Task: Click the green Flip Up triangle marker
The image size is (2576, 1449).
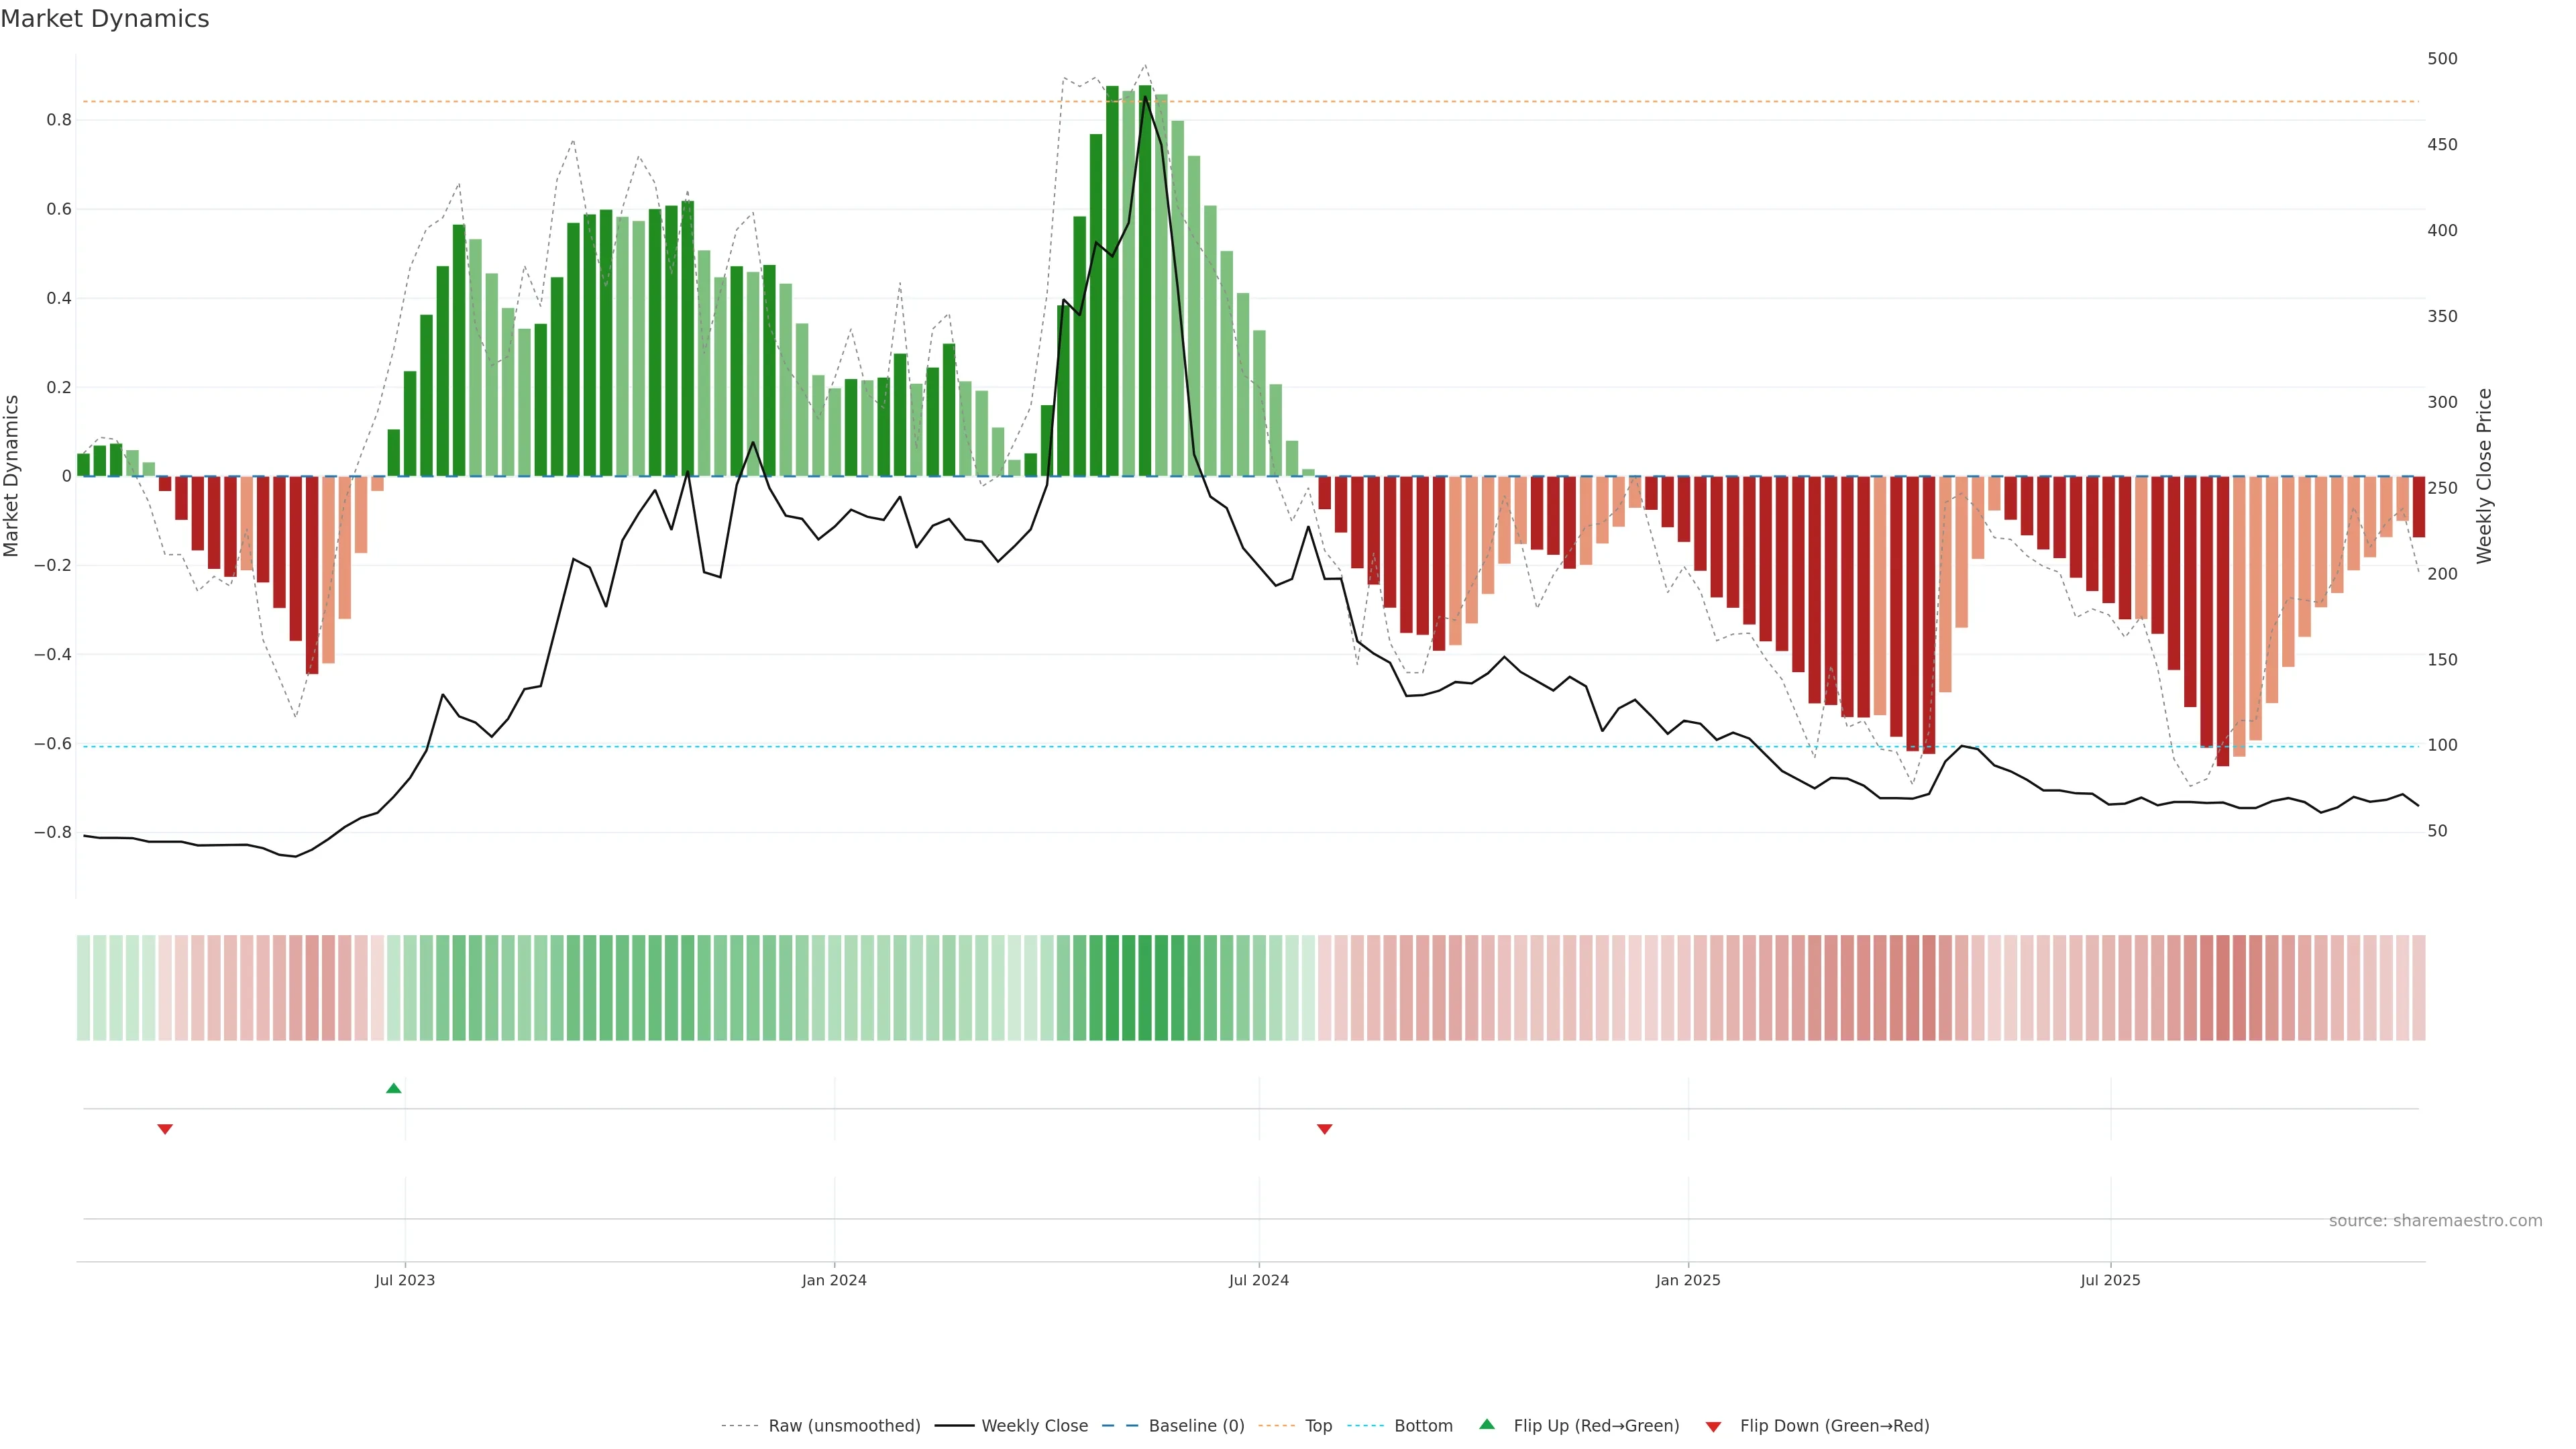Action: [393, 1088]
